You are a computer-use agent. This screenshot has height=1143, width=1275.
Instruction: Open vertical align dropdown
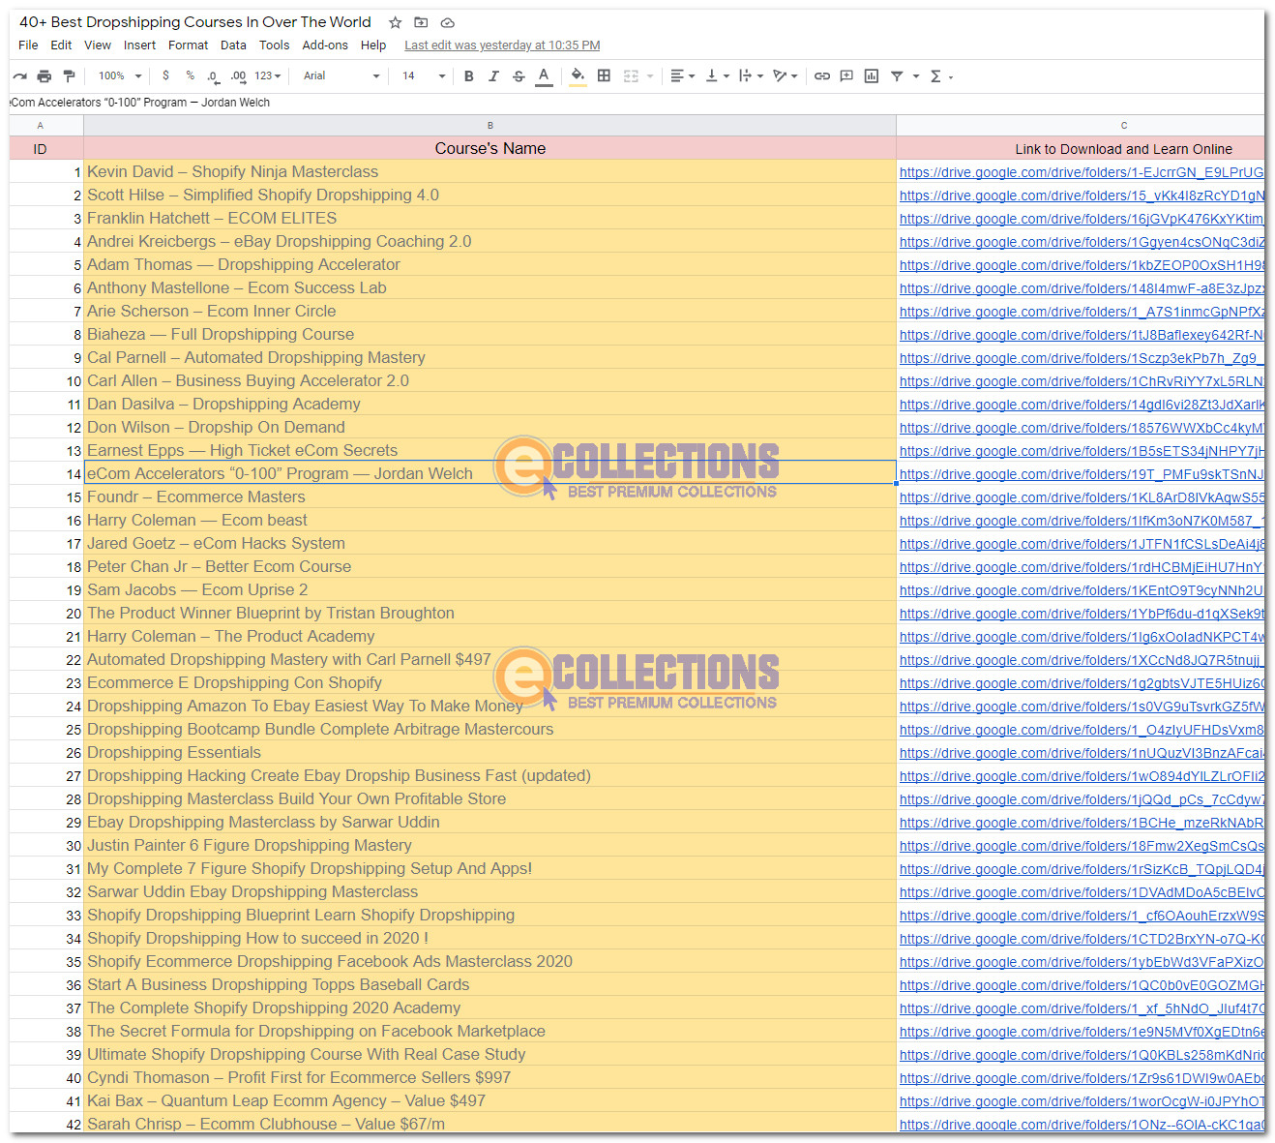pyautogui.click(x=717, y=75)
